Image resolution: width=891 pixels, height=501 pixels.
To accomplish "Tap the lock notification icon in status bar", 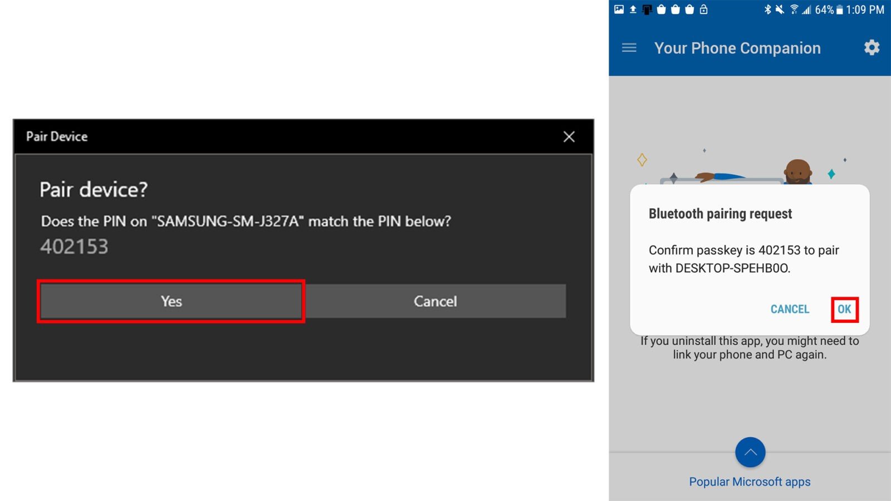I will 703,9.
